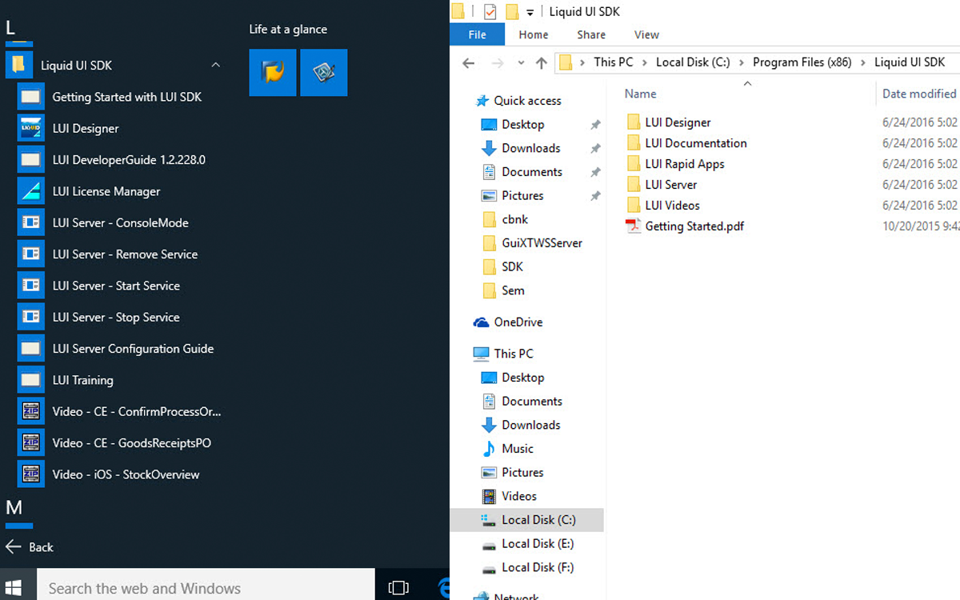The height and width of the screenshot is (600, 960).
Task: Open Video - CE - ConfirmProcessOr zip icon
Action: pos(30,411)
